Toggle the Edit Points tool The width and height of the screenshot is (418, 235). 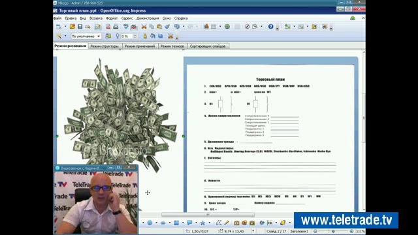pyautogui.click(x=219, y=223)
